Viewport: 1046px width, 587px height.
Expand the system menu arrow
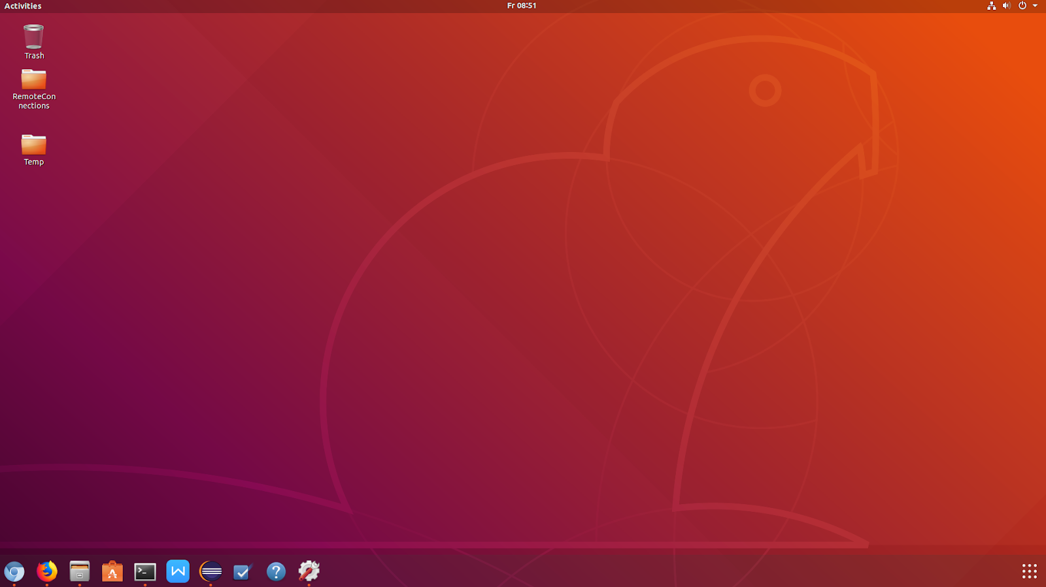pyautogui.click(x=1035, y=6)
